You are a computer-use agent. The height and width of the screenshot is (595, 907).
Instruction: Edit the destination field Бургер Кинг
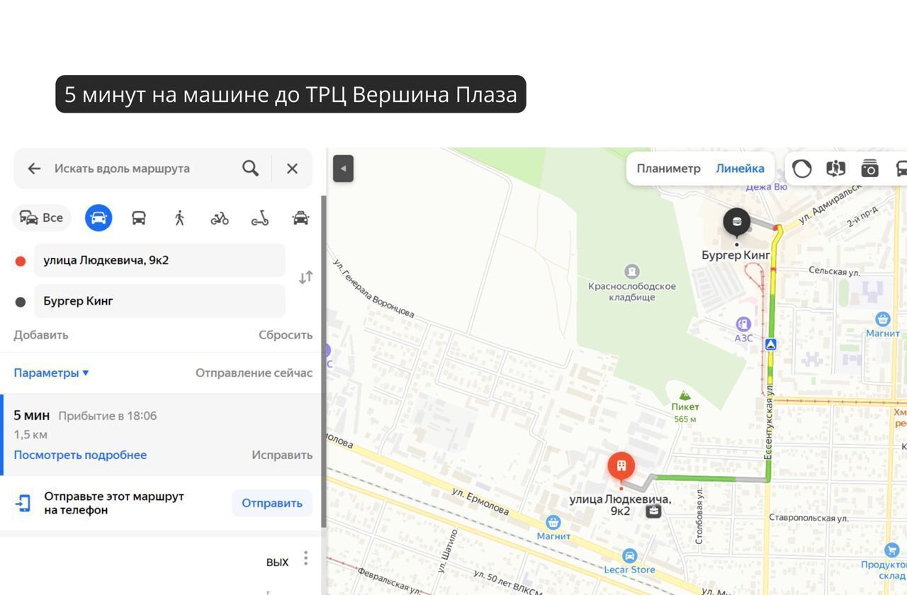[x=159, y=301]
